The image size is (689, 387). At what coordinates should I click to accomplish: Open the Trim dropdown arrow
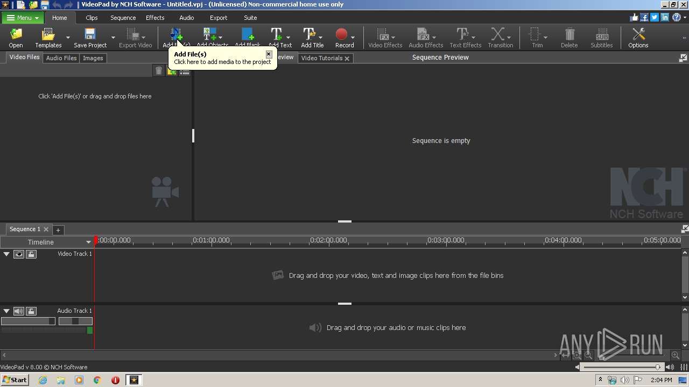545,38
